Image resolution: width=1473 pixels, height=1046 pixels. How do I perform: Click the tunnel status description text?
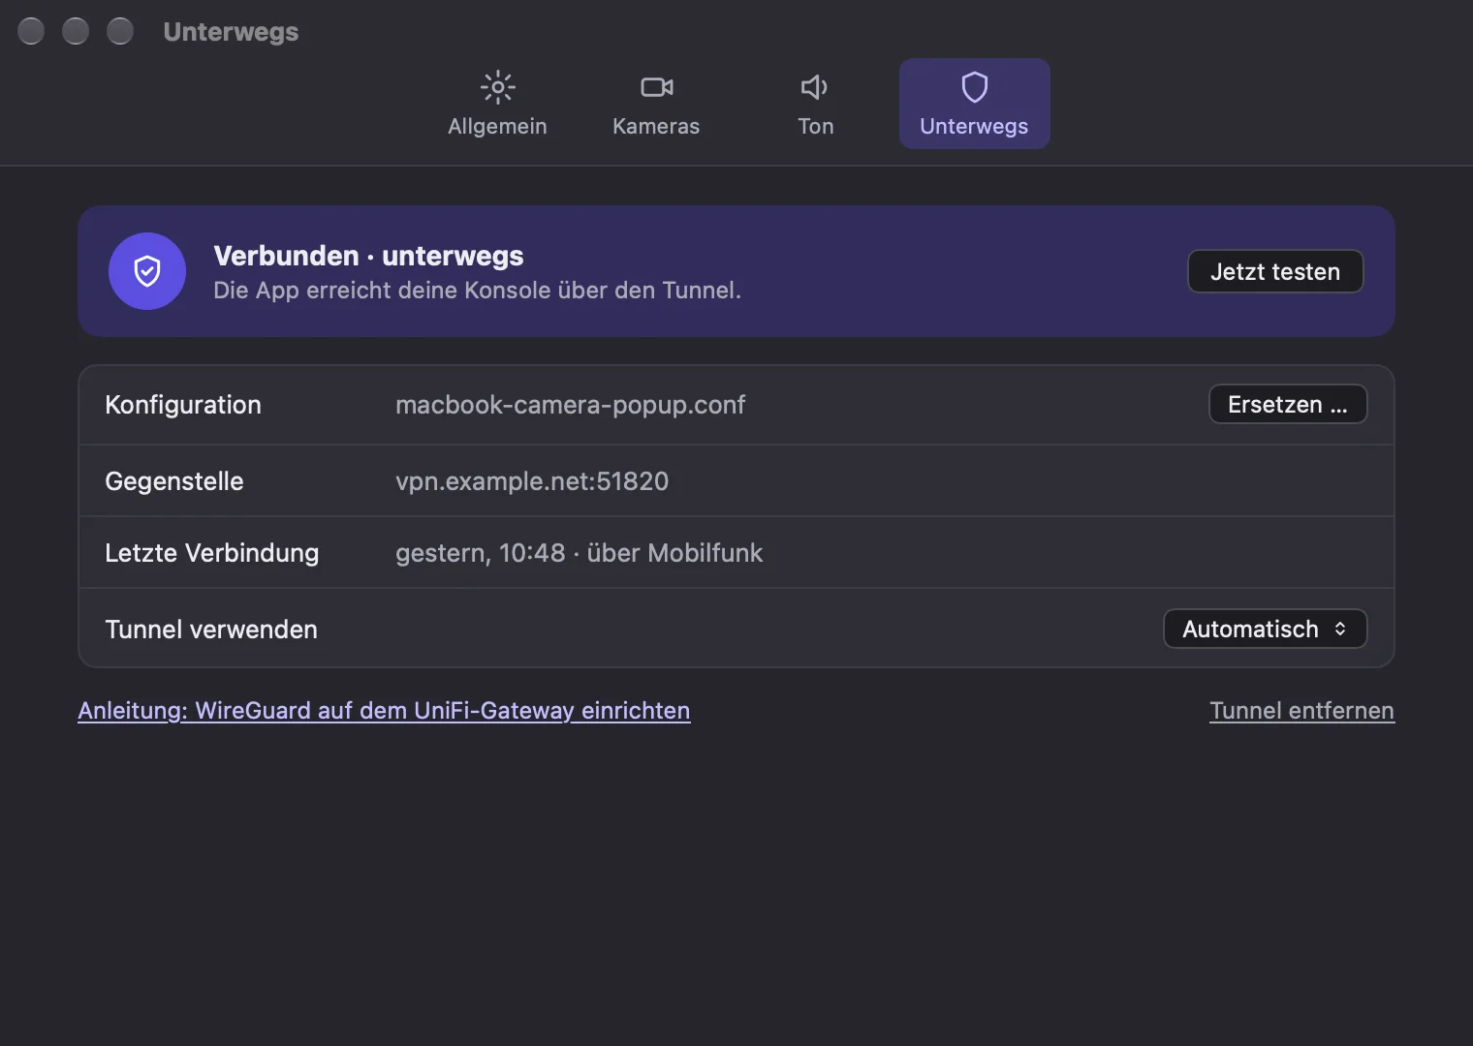point(477,291)
